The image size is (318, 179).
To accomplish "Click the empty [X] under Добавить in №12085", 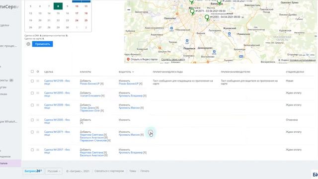I will pyautogui.click(x=81, y=123).
